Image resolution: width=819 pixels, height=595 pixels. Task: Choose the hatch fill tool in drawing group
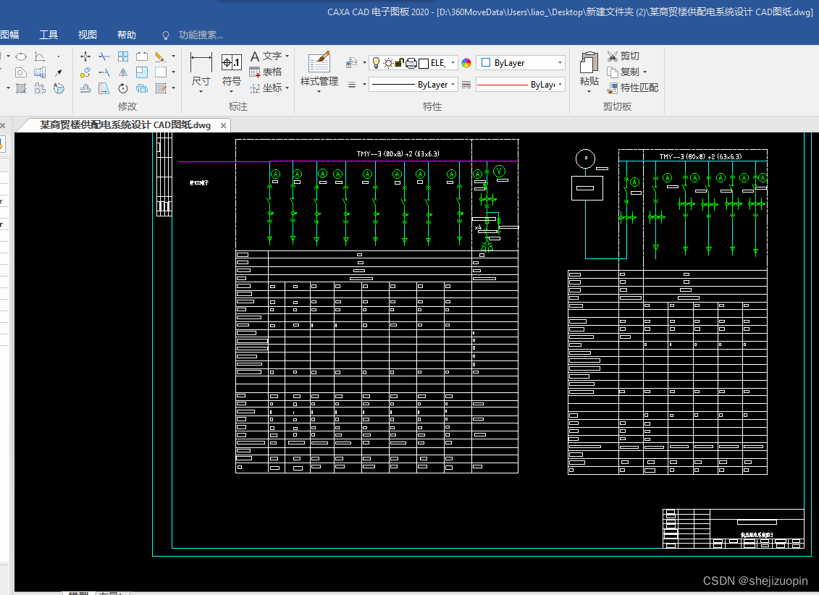(21, 88)
